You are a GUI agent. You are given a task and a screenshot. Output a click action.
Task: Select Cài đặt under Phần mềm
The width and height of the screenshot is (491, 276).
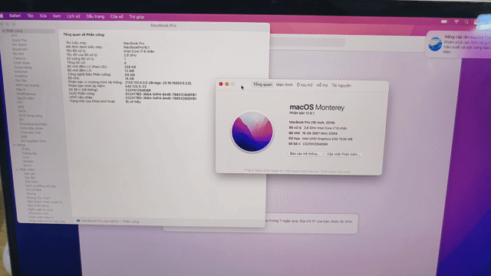point(30,177)
